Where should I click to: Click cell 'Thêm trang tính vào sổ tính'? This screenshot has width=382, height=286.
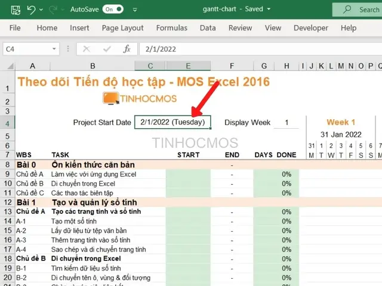[x=91, y=240]
